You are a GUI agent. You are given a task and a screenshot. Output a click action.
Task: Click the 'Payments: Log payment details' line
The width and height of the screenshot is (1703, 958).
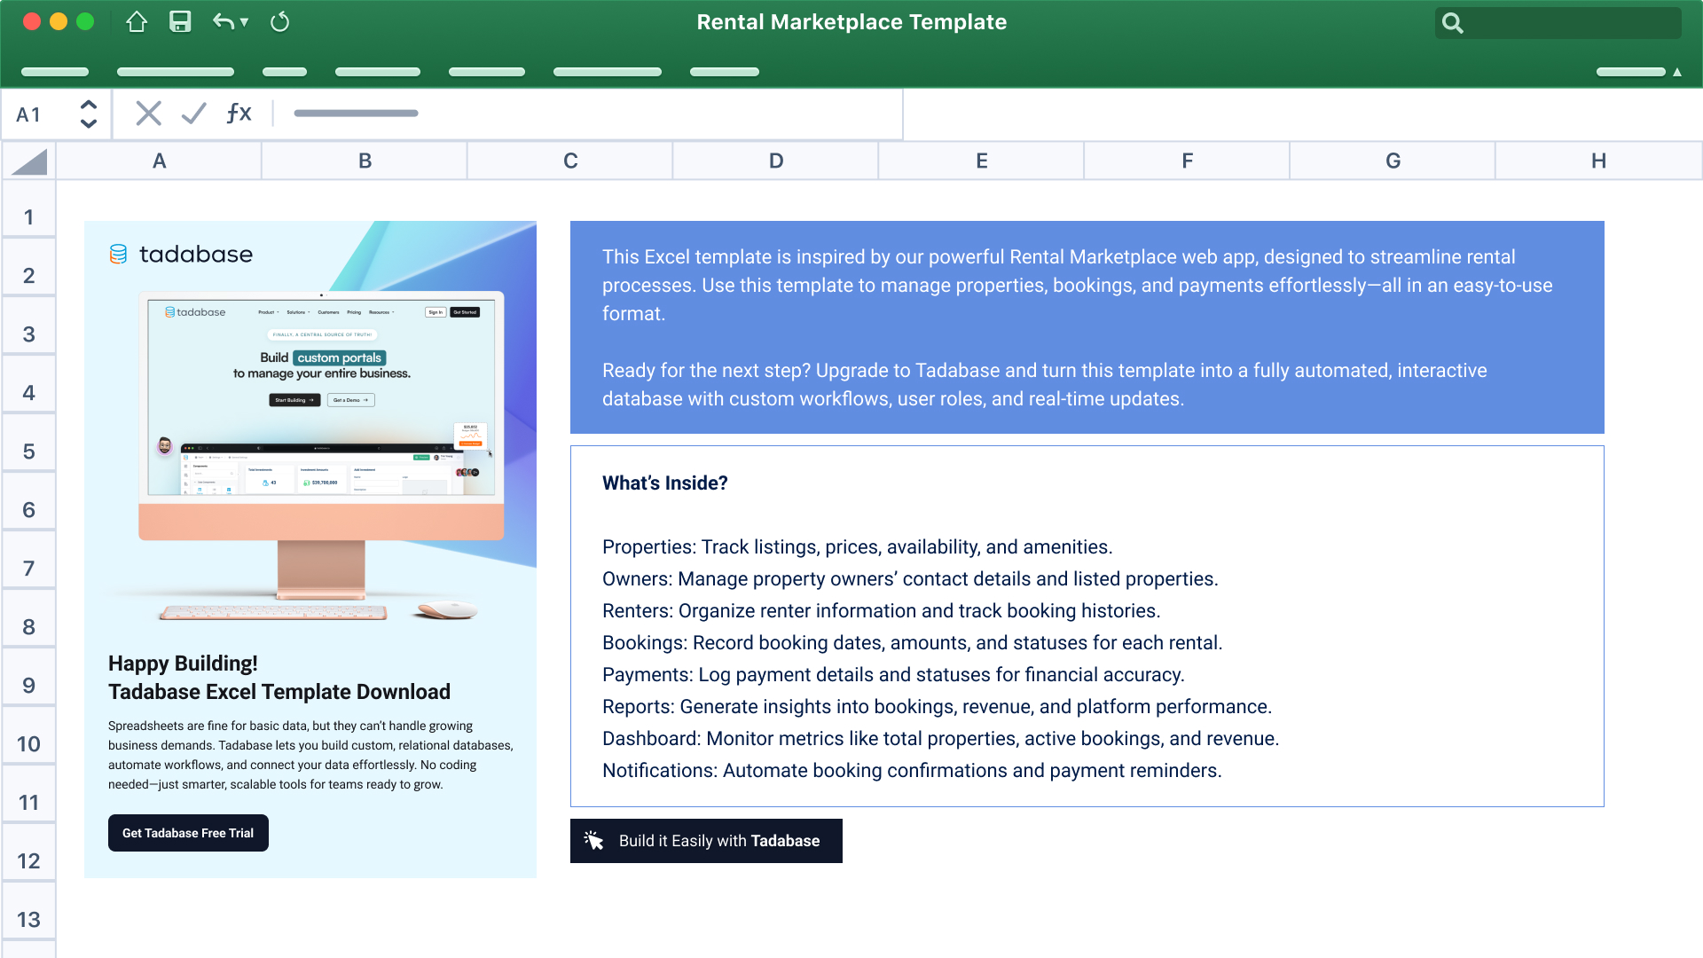893,675
